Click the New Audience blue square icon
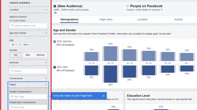197x110 pixels. click(55, 6)
